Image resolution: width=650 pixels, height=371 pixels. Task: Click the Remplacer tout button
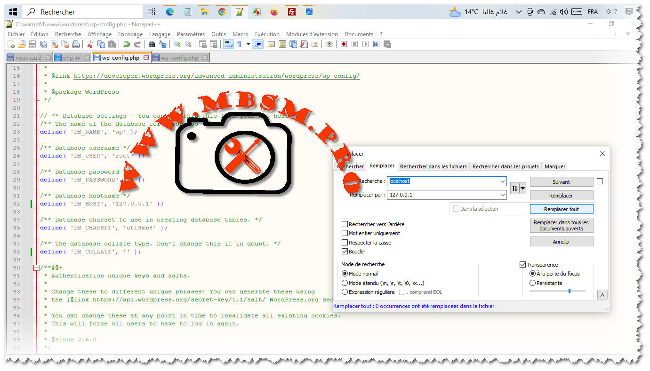[x=562, y=209]
